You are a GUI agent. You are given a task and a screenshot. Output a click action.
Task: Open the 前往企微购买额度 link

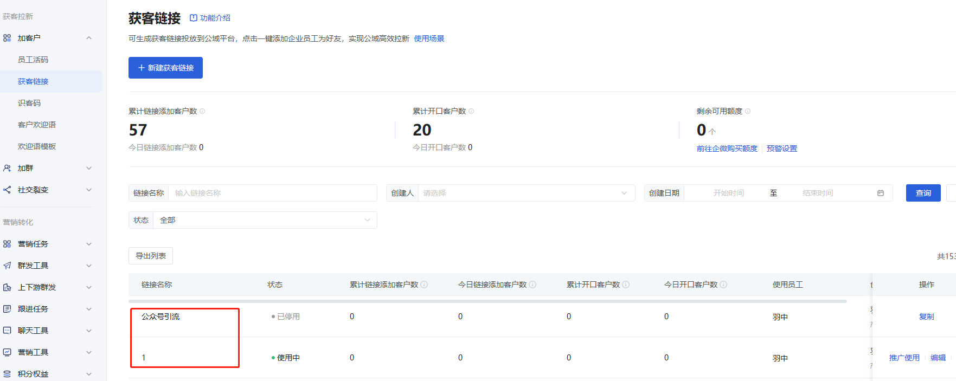pos(727,148)
